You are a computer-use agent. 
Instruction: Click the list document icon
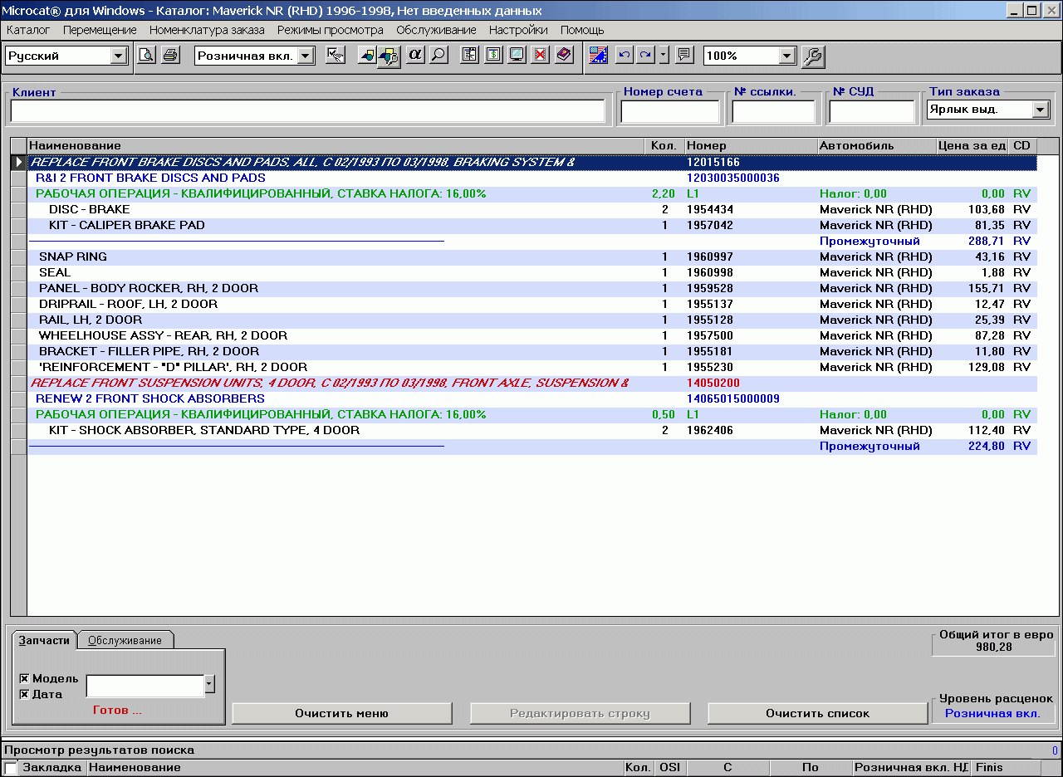pyautogui.click(x=469, y=56)
